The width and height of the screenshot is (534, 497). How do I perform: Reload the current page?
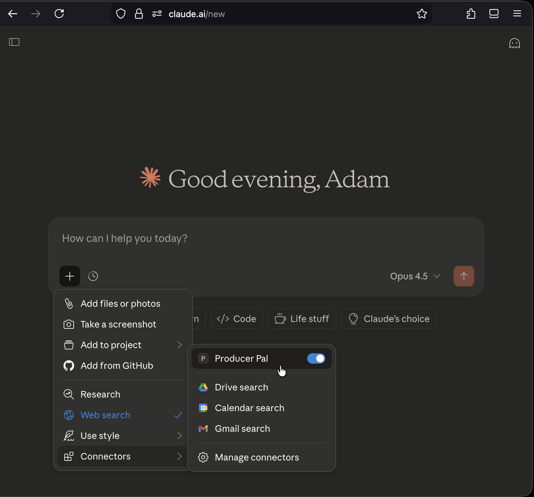[x=59, y=14]
